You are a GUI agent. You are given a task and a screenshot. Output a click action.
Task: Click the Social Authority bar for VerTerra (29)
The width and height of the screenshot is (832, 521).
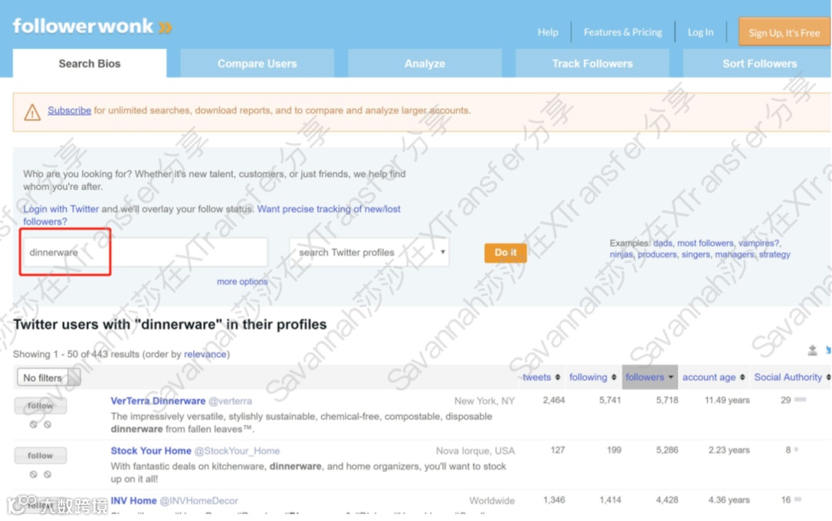800,399
